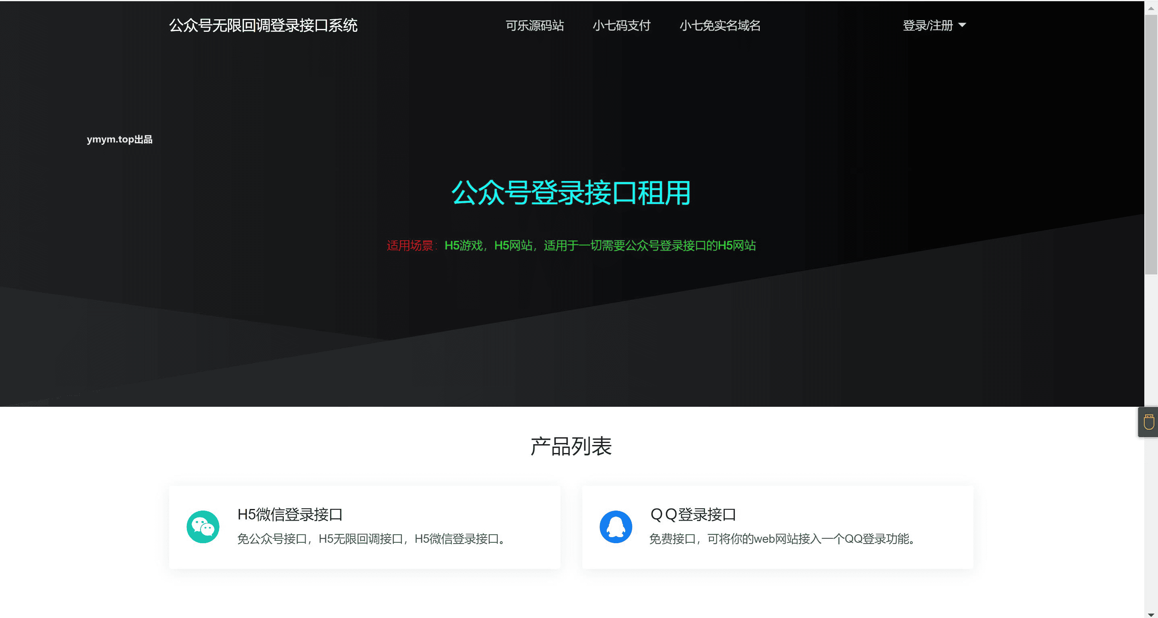Click the floating side widget icon
The width and height of the screenshot is (1158, 618).
coord(1149,422)
